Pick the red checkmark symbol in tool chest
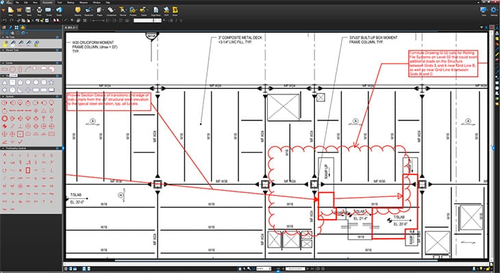 point(20,142)
